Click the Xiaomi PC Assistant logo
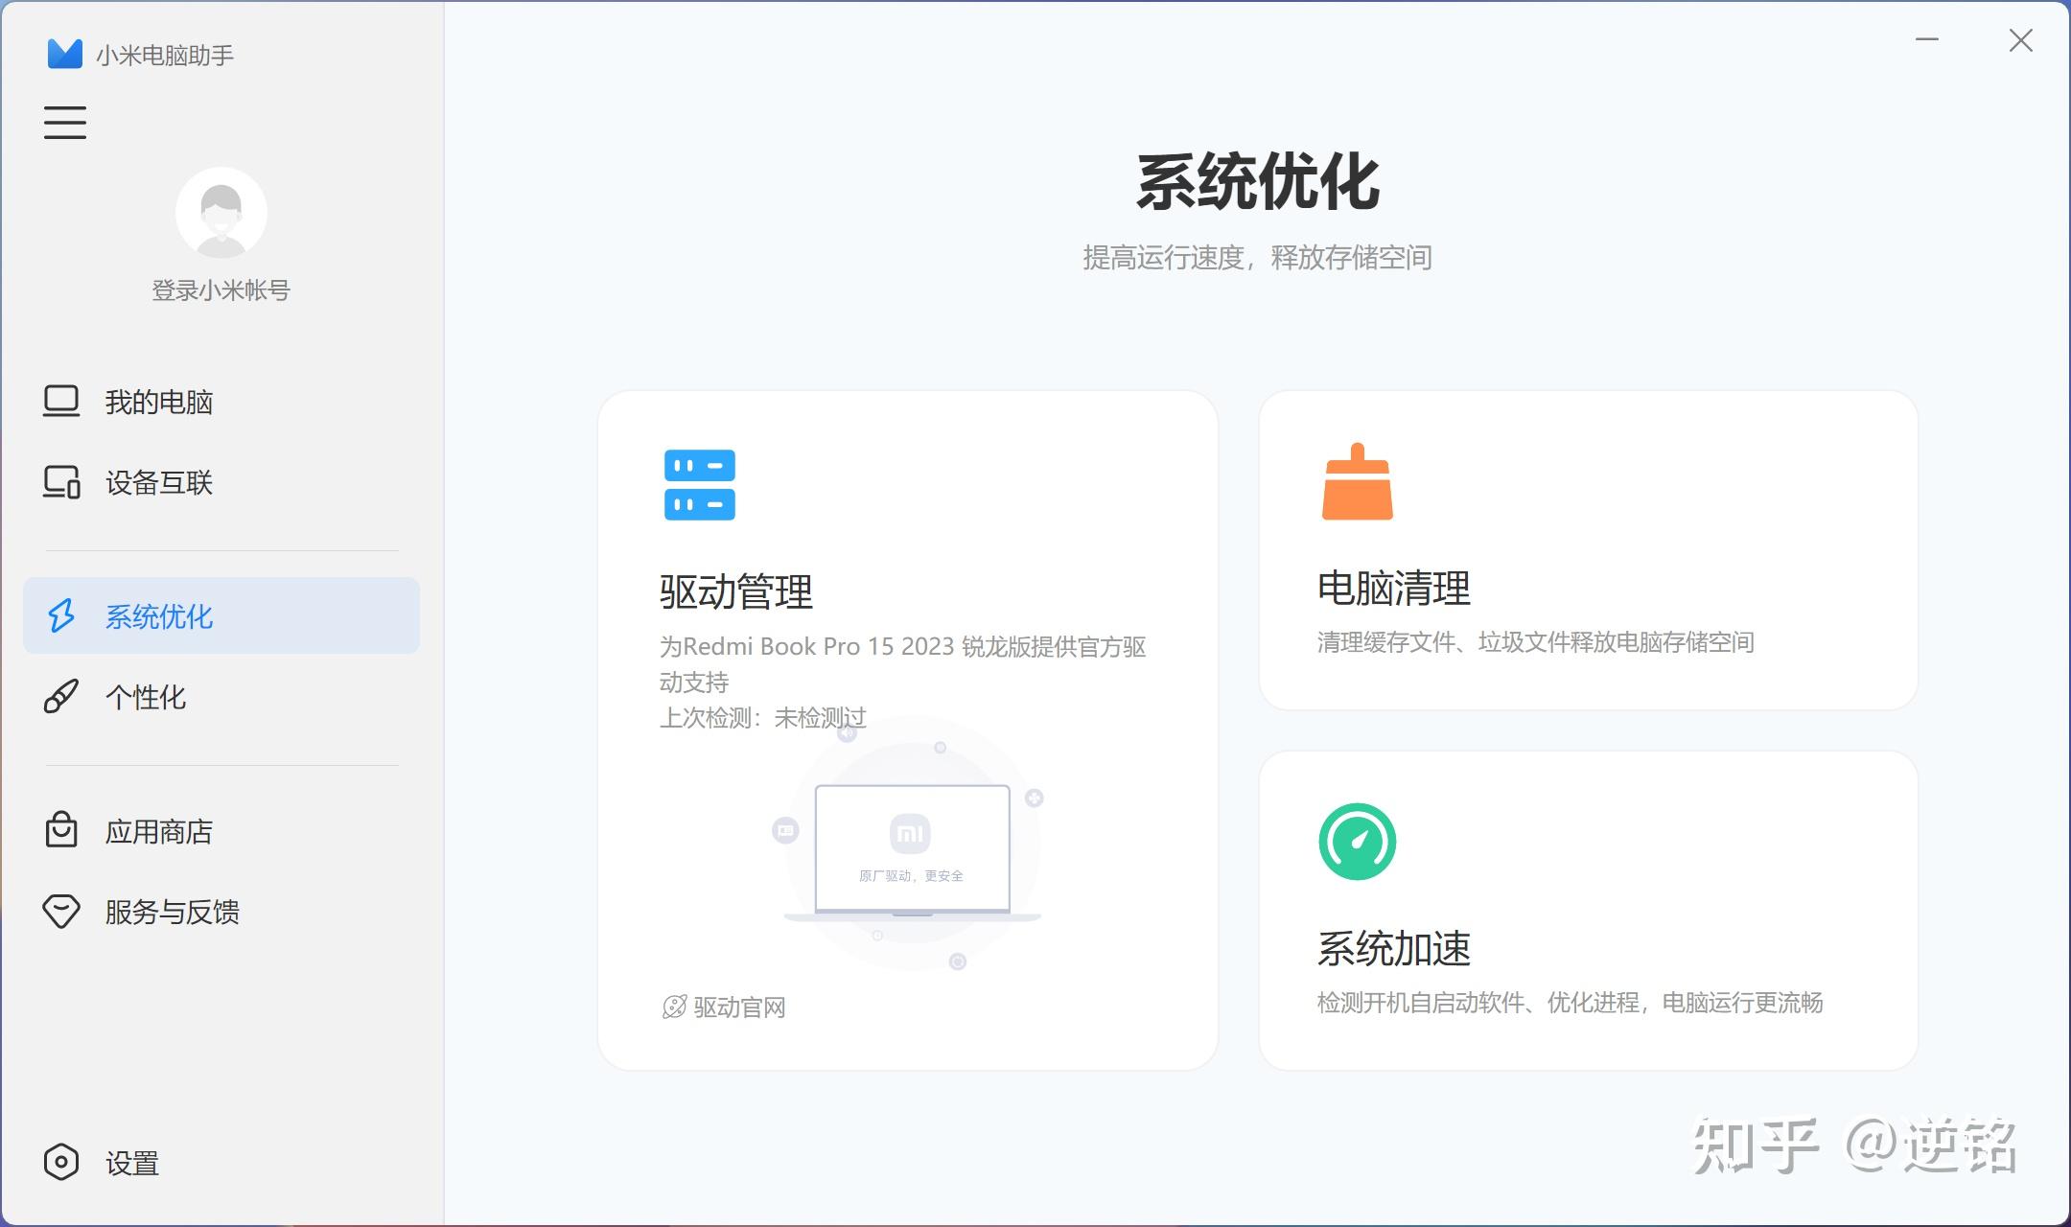Screen dimensions: 2071x1227 (x=65, y=54)
